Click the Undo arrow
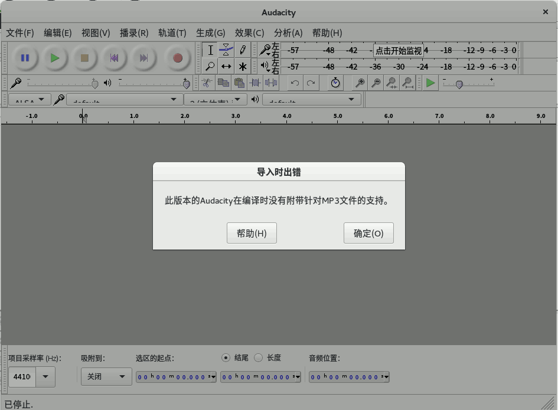The width and height of the screenshot is (558, 410). tap(295, 83)
